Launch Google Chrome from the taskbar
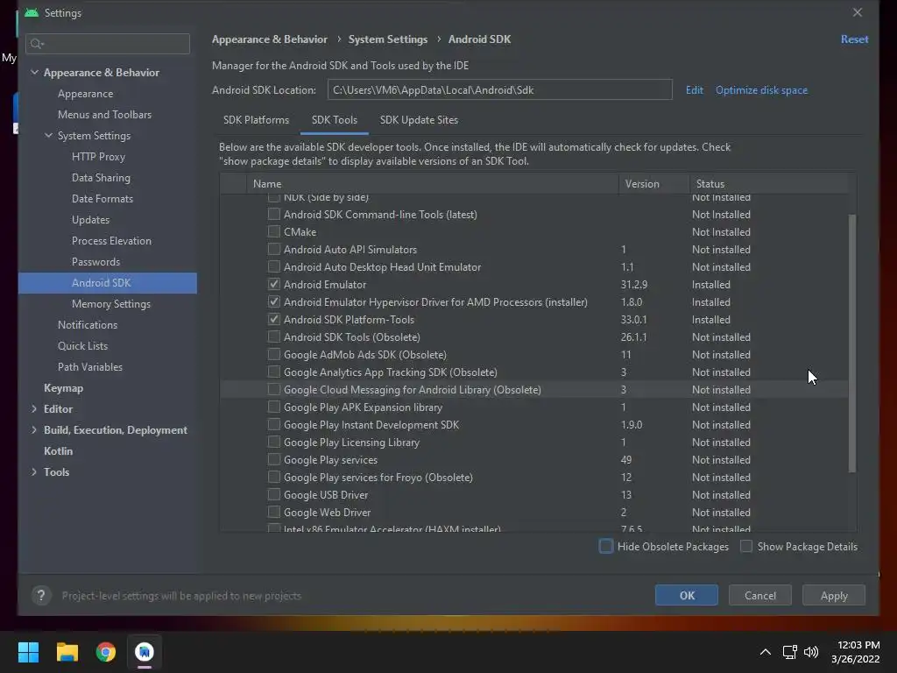This screenshot has height=673, width=897. tap(106, 651)
